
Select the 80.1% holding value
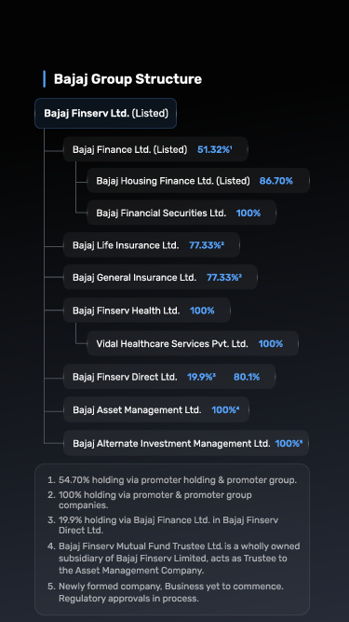(247, 377)
